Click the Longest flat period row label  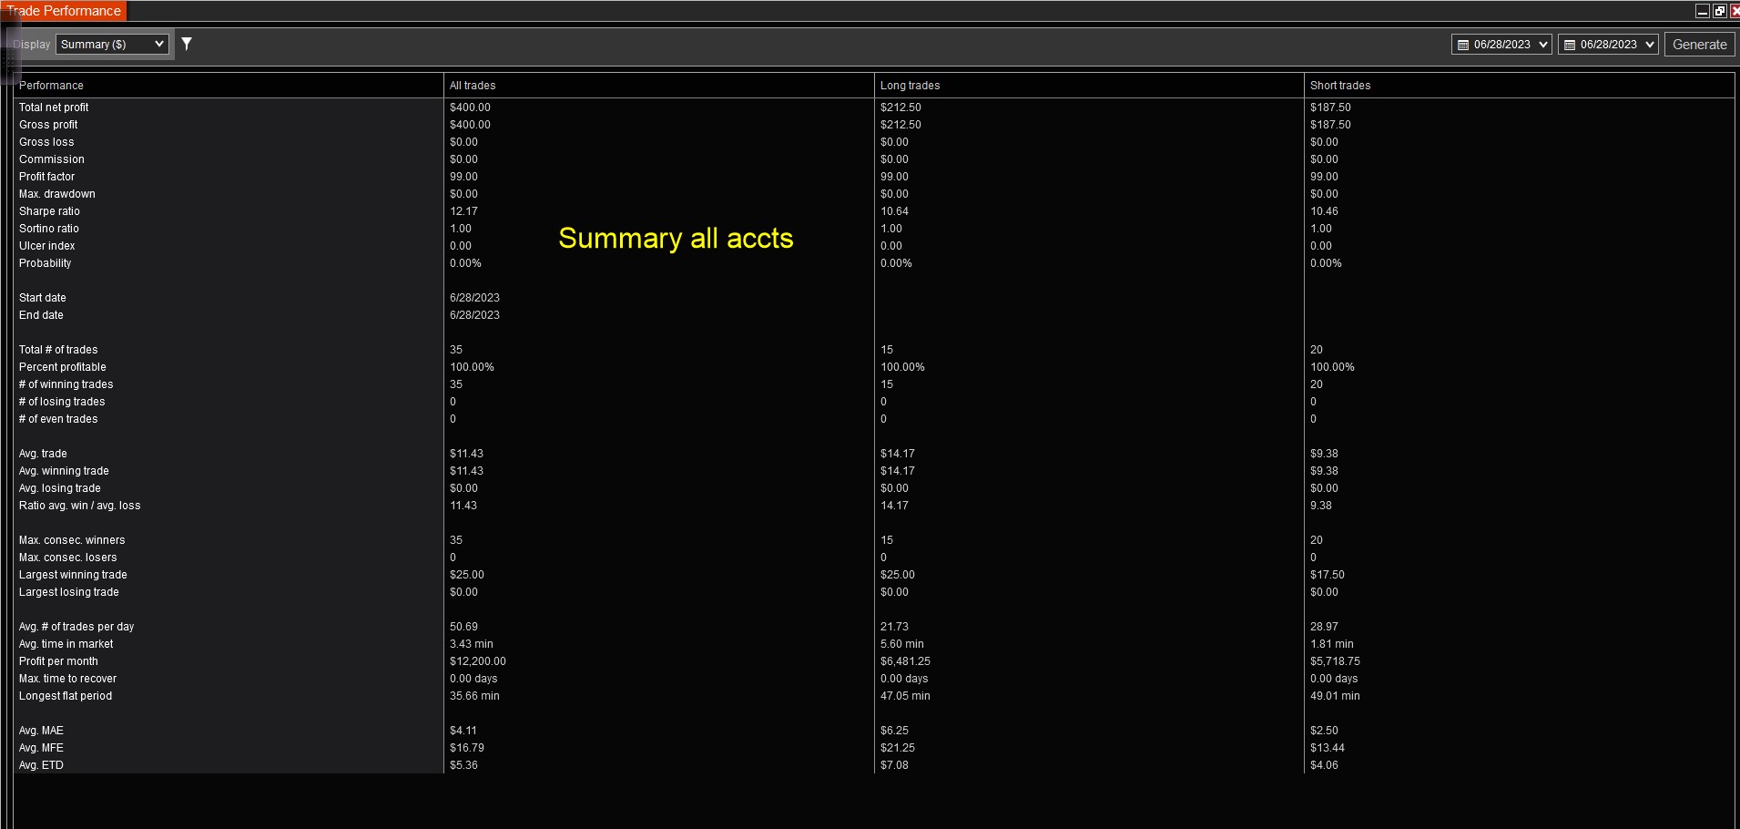(x=66, y=696)
